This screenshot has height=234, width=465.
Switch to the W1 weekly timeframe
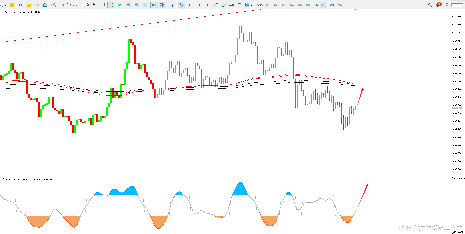pos(332,5)
